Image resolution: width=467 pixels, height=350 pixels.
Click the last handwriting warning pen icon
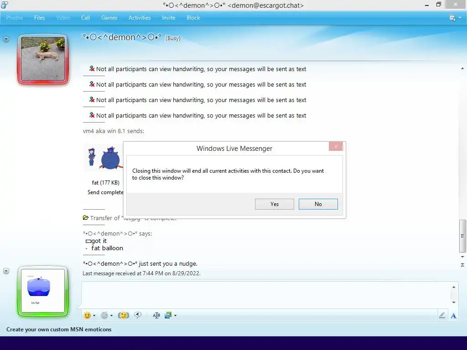[x=92, y=115]
